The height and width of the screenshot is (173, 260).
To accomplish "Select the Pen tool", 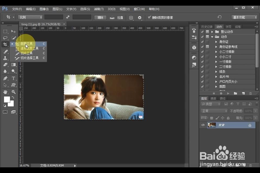I will coord(5,78).
